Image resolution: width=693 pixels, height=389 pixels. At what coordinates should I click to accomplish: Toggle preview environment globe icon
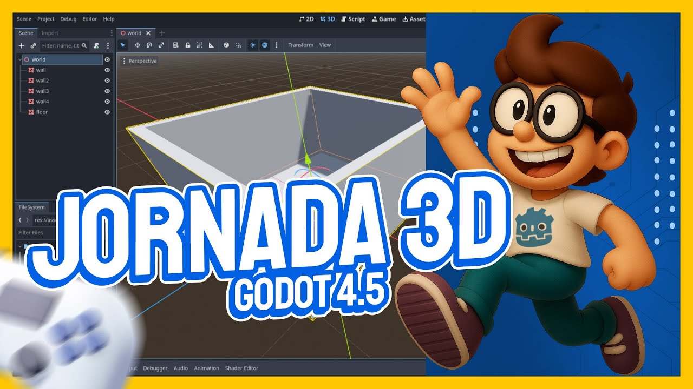pyautogui.click(x=265, y=45)
